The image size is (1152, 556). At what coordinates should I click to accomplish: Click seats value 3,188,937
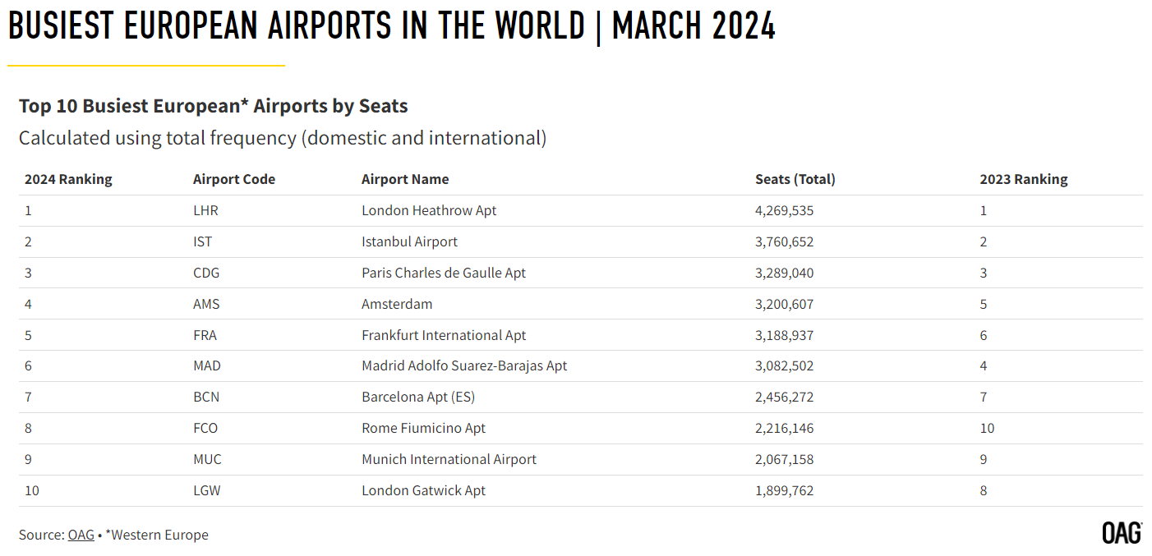pyautogui.click(x=785, y=335)
